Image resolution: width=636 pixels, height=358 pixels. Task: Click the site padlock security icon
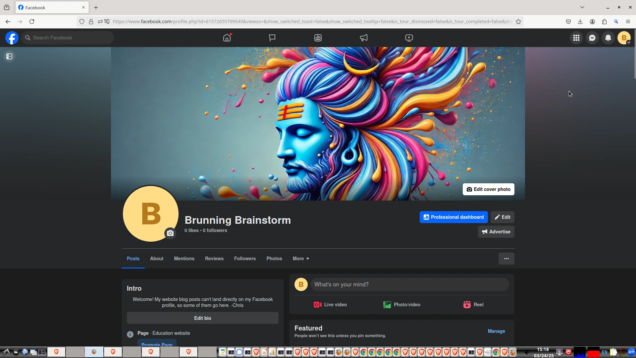click(91, 22)
